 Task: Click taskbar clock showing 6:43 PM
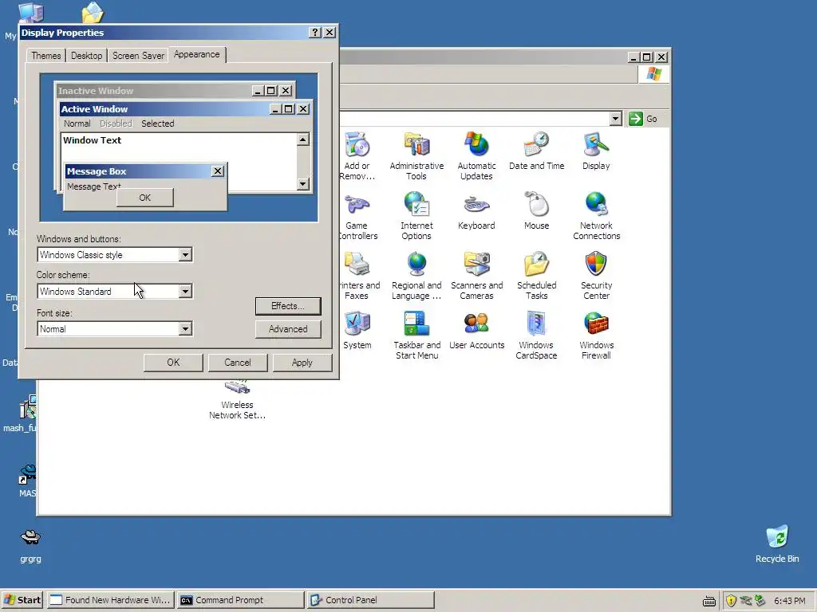(x=789, y=601)
